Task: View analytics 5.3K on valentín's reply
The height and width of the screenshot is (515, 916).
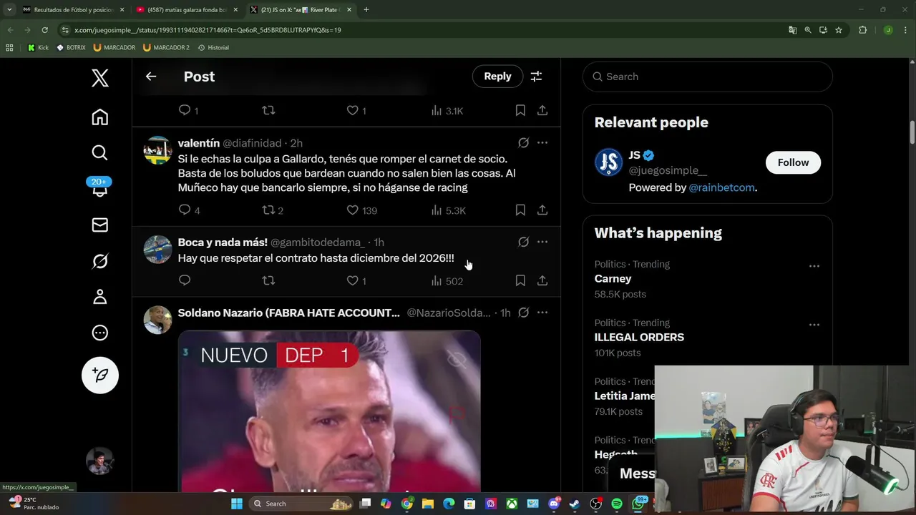Action: pyautogui.click(x=448, y=210)
